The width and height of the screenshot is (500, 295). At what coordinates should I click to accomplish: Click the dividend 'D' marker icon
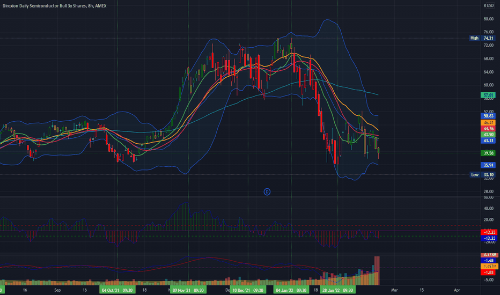(x=267, y=191)
